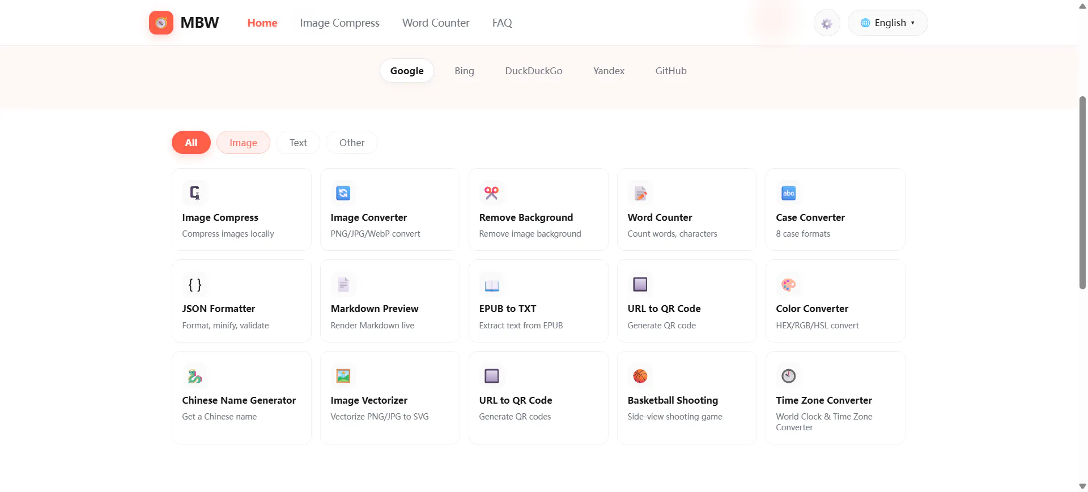Open the Remove Background tool title

[526, 217]
